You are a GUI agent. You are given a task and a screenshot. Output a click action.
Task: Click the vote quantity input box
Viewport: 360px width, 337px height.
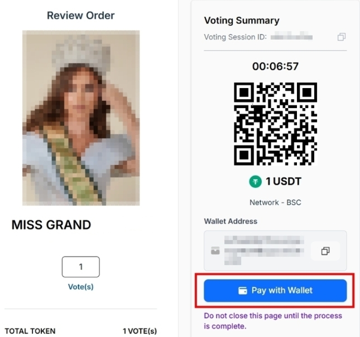[80, 267]
